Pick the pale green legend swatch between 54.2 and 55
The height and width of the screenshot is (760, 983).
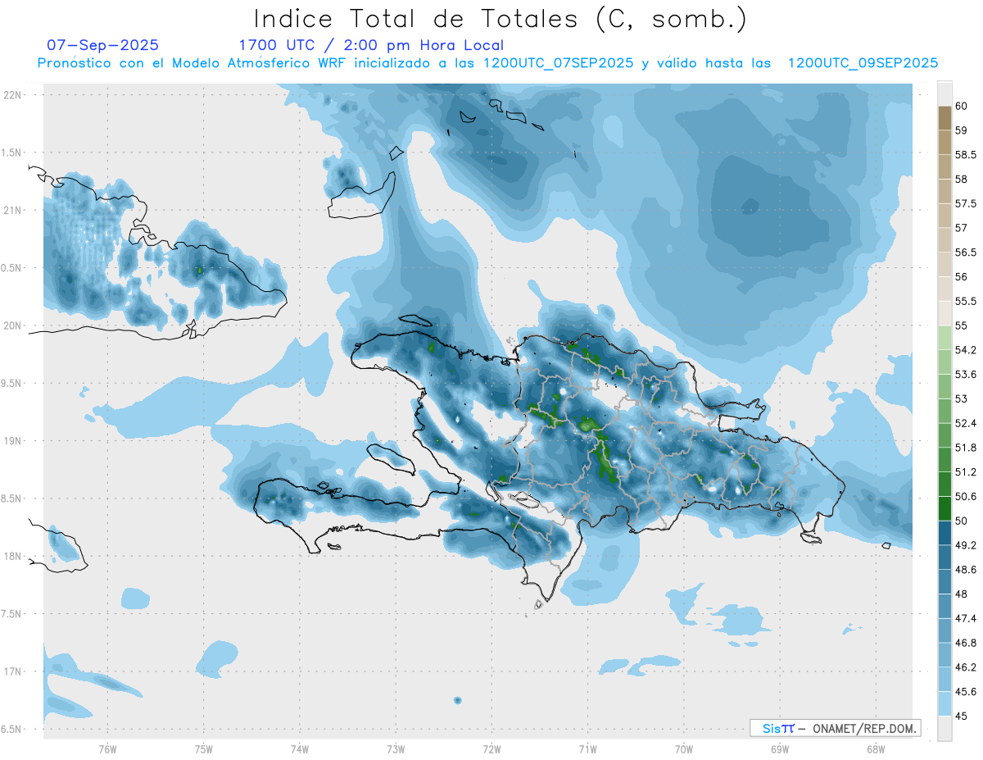point(944,338)
